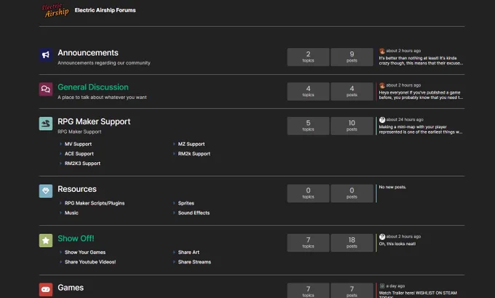The image size is (495, 298).
Task: Click the Electric Airship logo
Action: pyautogui.click(x=55, y=10)
